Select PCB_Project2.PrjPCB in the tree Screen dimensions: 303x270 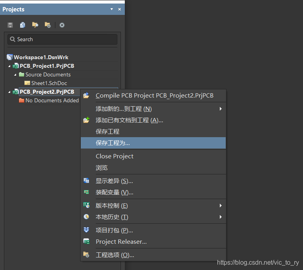[x=47, y=92]
